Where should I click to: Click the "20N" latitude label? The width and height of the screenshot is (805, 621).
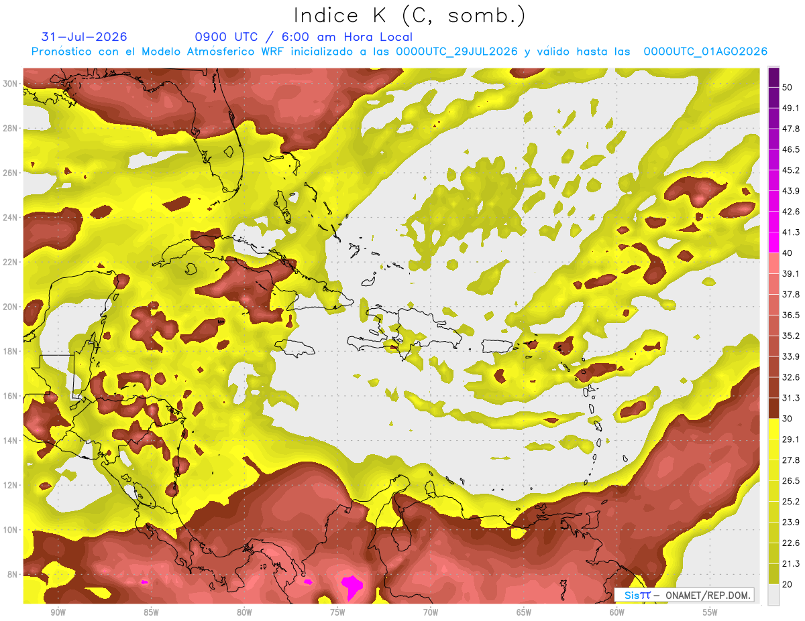(10, 307)
